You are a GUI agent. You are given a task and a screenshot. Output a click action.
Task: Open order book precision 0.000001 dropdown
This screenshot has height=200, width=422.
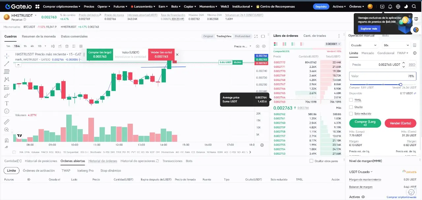[333, 44]
